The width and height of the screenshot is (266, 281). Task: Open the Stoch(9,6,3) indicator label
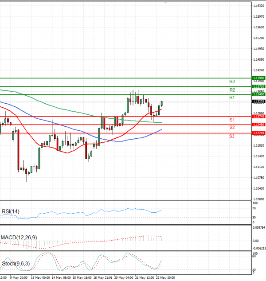16,264
